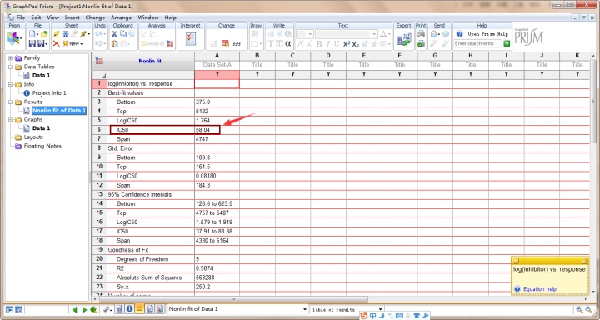Go to previous sheet green arrow

(x=75, y=310)
